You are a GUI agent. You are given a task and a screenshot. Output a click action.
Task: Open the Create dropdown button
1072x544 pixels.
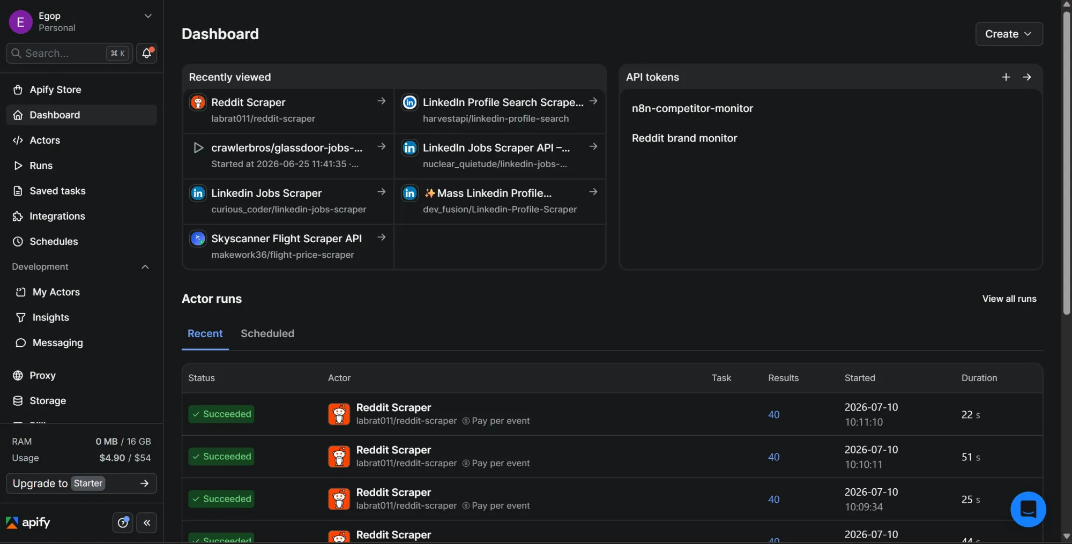click(x=1009, y=34)
